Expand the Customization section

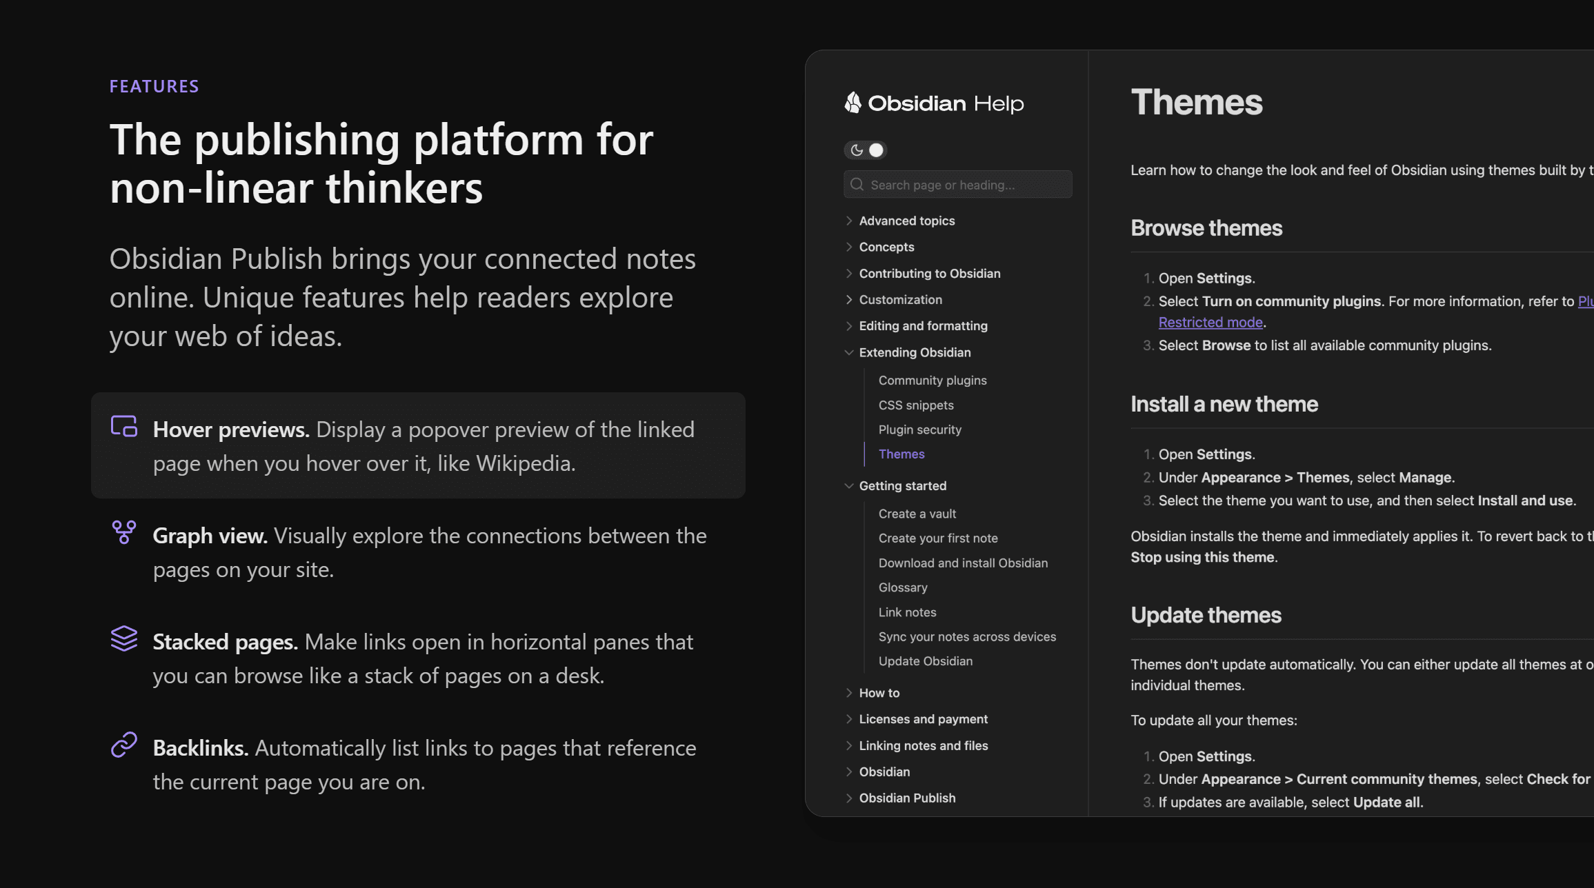[x=849, y=300]
